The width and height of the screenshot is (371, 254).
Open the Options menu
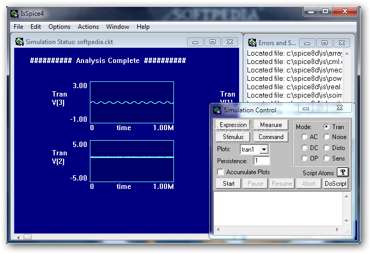point(59,27)
